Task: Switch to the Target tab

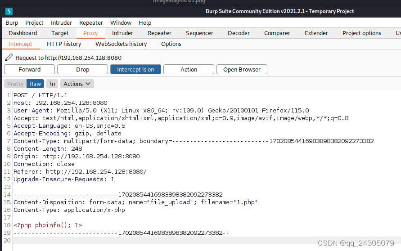Action: pos(60,33)
